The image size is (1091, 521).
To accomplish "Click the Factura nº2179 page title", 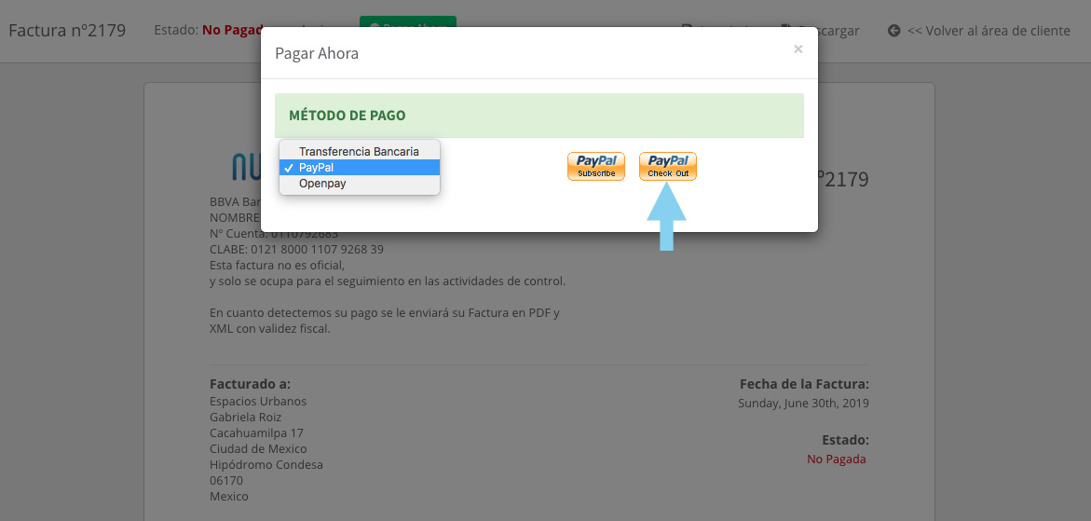I will pos(67,31).
